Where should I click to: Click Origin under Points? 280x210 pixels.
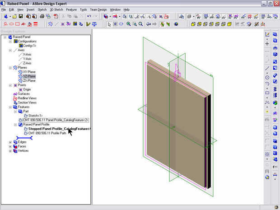[x=27, y=89]
